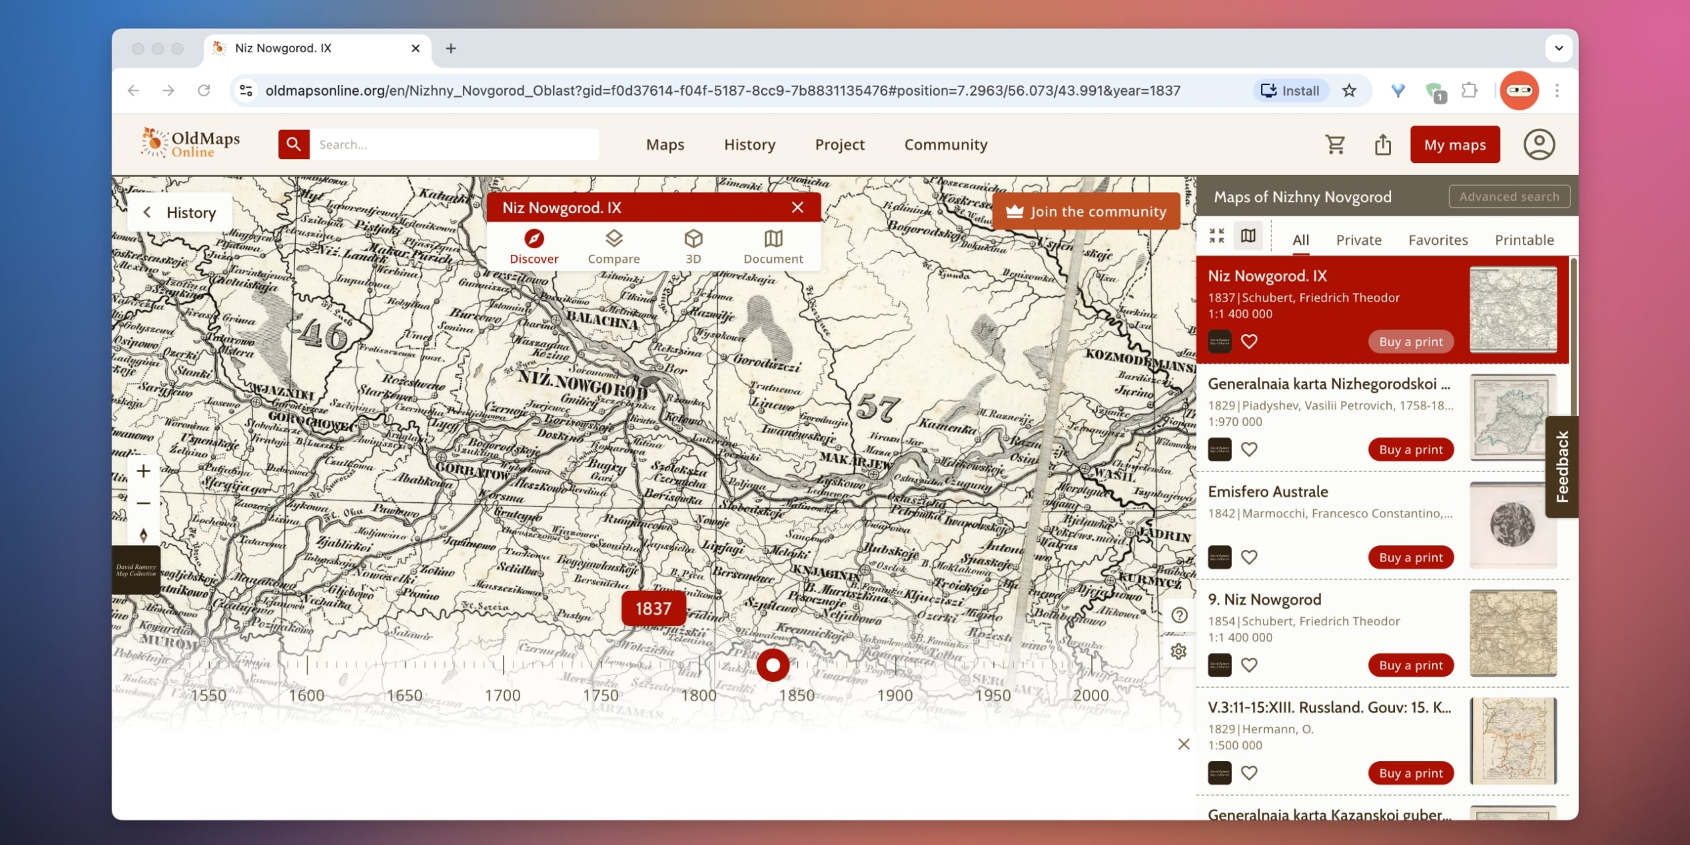Open map settings via the gear icon
The height and width of the screenshot is (845, 1690).
point(1179,651)
